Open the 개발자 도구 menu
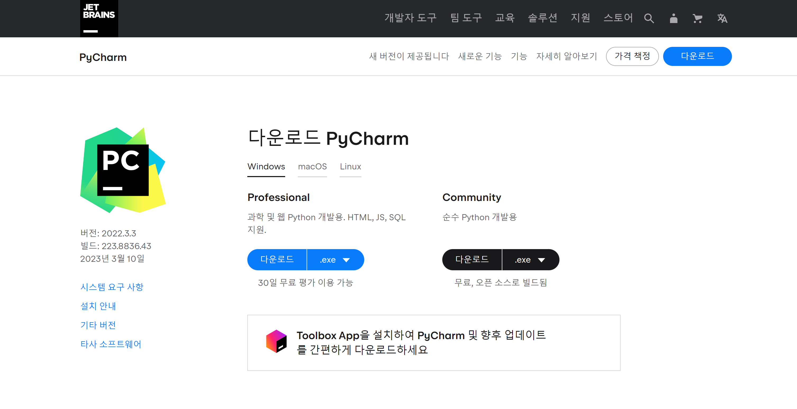Viewport: 797px width, 409px height. pos(410,18)
